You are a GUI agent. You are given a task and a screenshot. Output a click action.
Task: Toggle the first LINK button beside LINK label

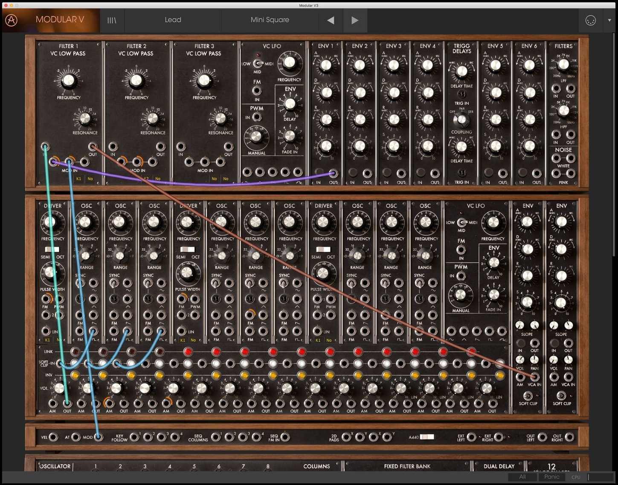pyautogui.click(x=75, y=352)
